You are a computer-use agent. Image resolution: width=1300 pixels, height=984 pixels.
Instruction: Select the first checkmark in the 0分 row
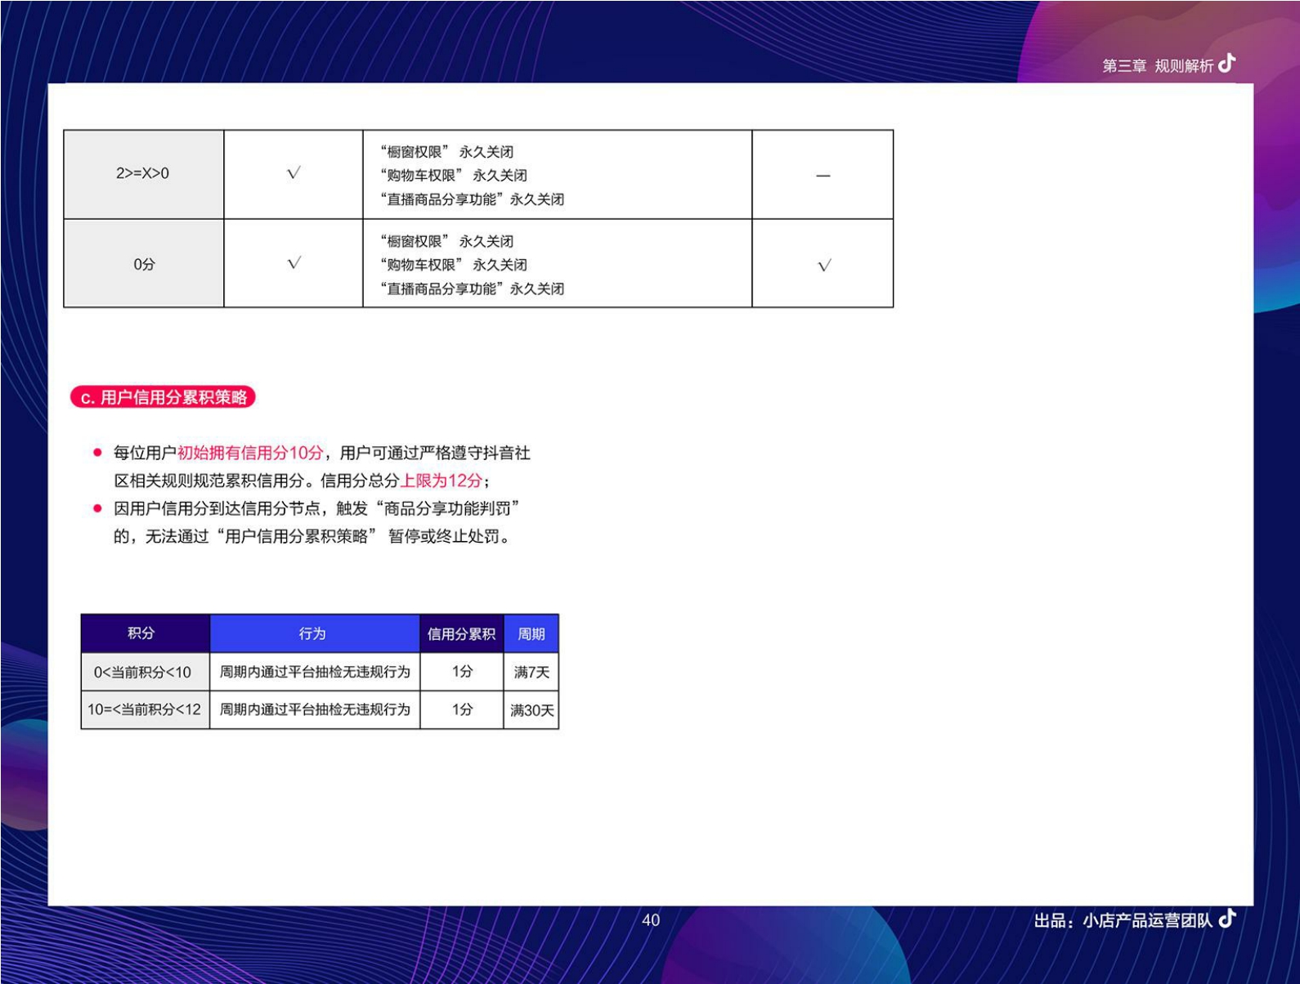pyautogui.click(x=294, y=263)
